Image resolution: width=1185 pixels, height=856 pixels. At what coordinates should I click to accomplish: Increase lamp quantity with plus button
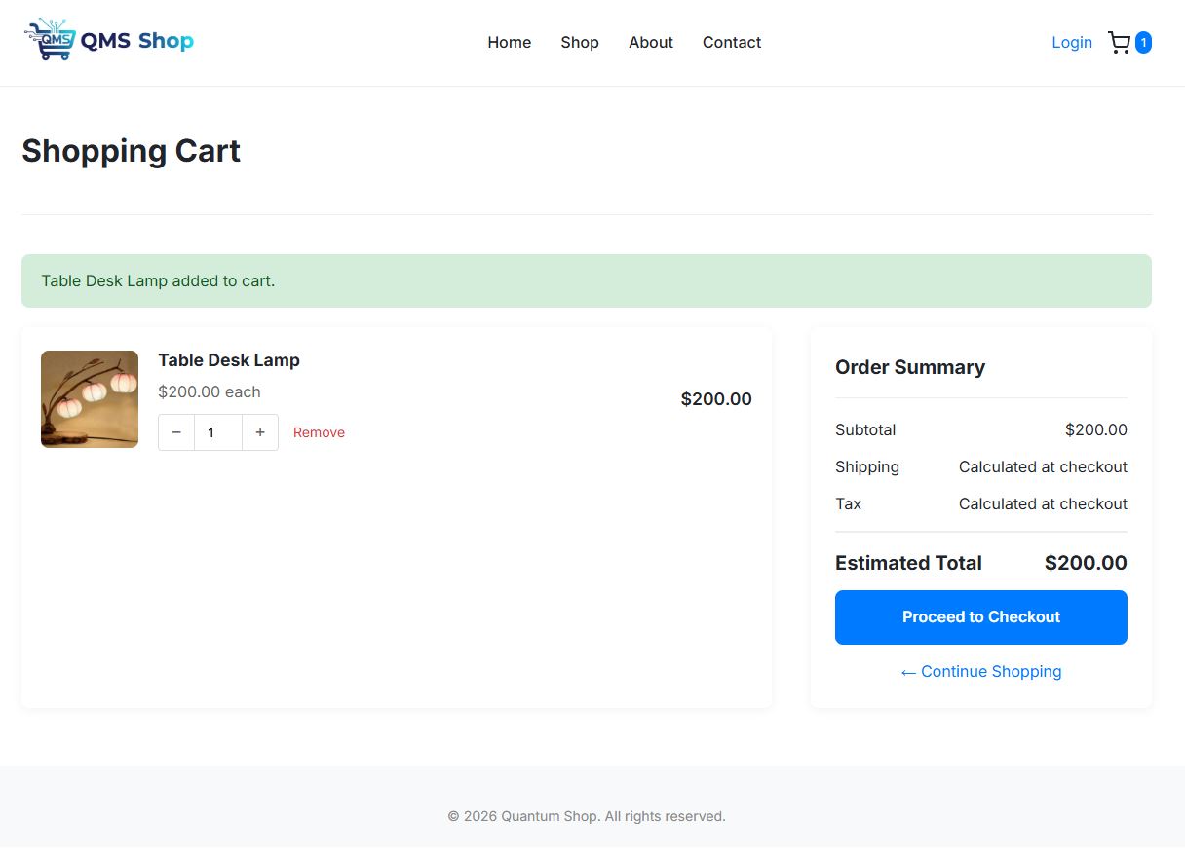pyautogui.click(x=260, y=432)
